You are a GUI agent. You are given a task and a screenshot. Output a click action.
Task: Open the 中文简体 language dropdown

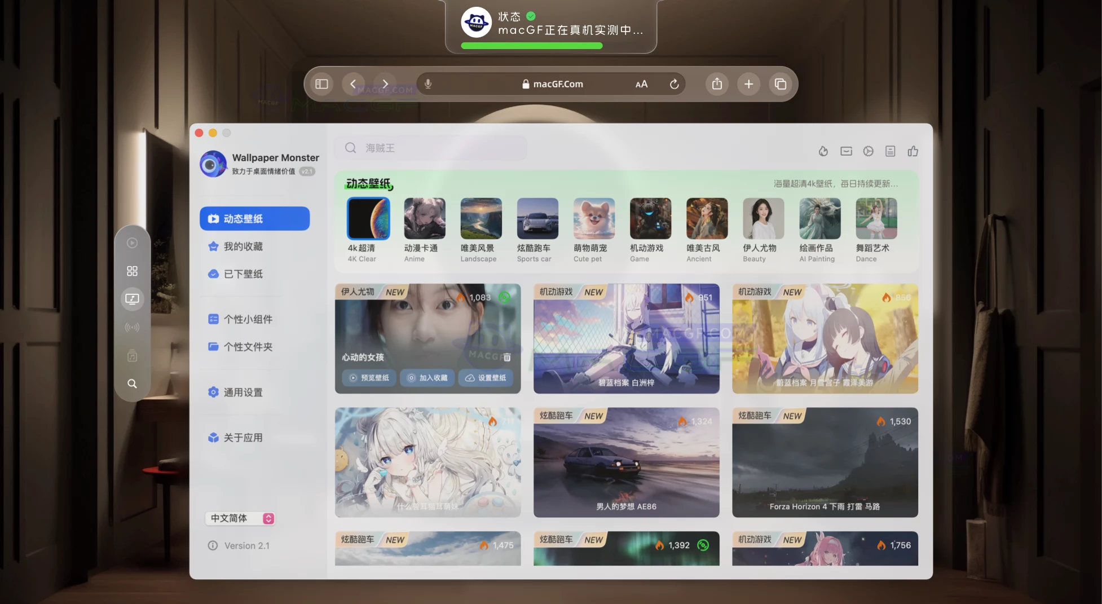tap(242, 518)
